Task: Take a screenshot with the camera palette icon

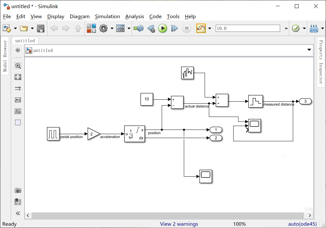Action: click(18, 190)
